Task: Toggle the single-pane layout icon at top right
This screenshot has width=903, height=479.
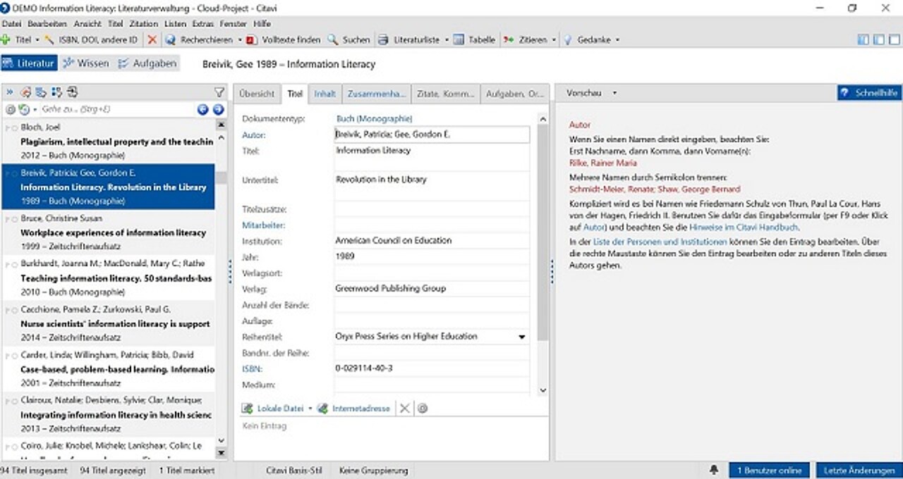Action: point(894,40)
